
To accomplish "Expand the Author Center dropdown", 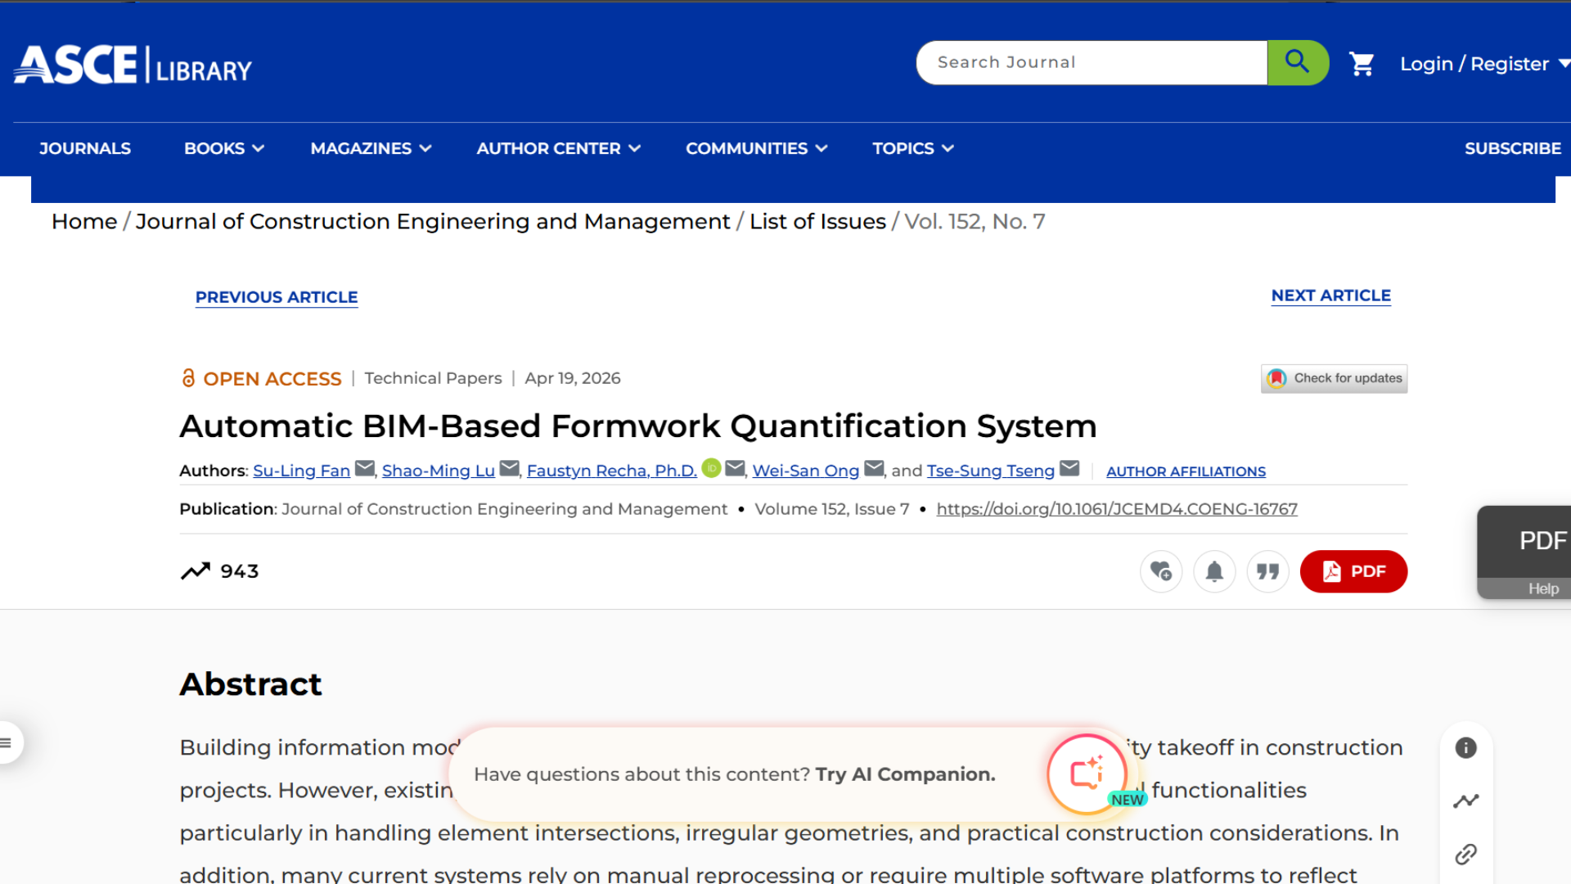I will [558, 148].
